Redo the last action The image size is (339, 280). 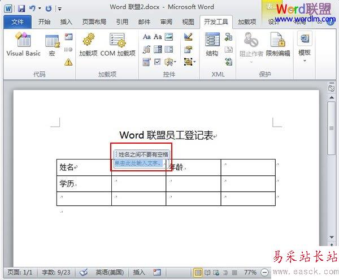[x=49, y=8]
